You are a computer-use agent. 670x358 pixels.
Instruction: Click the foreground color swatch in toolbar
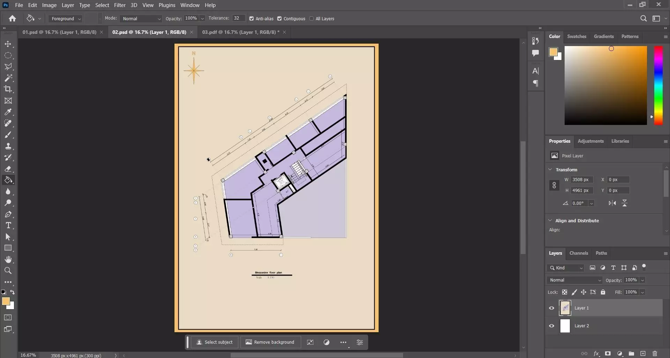(x=6, y=301)
